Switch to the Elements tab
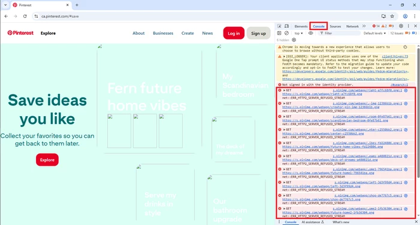Viewport: 420px width, 225px height. pos(301,26)
